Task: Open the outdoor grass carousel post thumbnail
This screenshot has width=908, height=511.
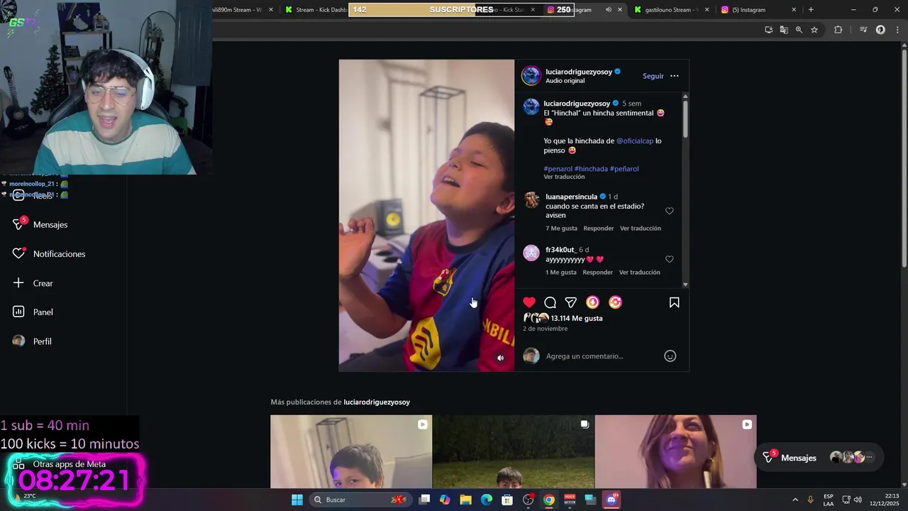Action: [514, 451]
